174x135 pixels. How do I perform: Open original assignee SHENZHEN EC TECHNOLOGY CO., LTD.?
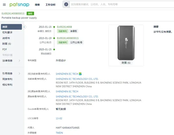point(77,97)
